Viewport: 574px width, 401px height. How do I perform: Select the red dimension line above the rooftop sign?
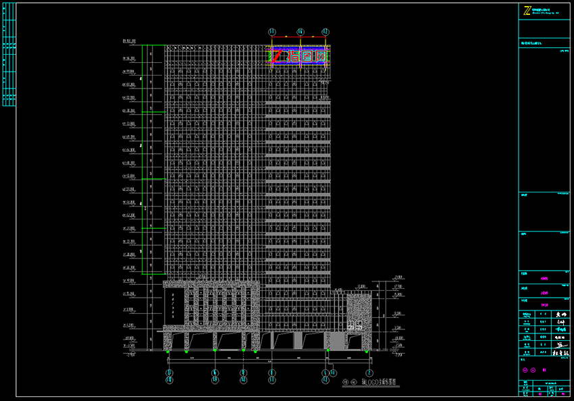[x=298, y=37]
